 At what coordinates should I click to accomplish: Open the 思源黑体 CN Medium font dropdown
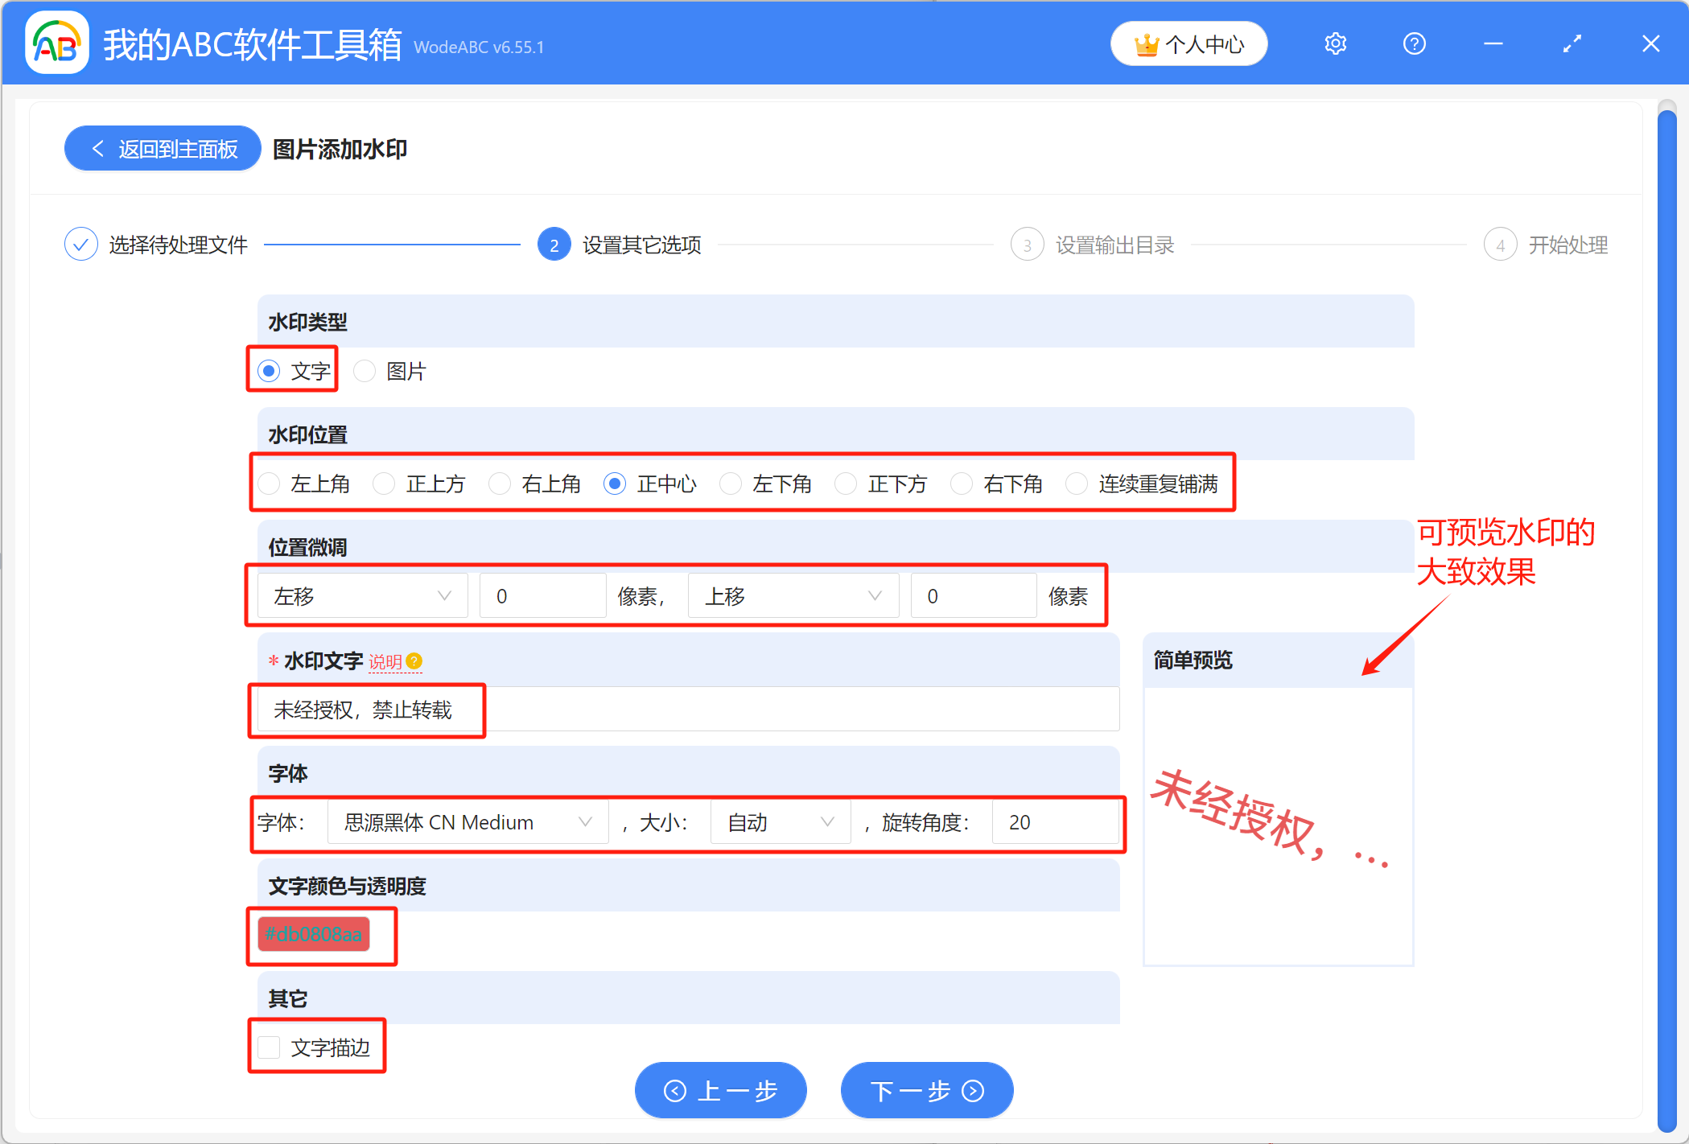tap(468, 822)
